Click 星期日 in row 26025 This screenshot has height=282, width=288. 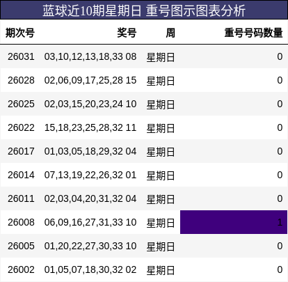click(161, 104)
